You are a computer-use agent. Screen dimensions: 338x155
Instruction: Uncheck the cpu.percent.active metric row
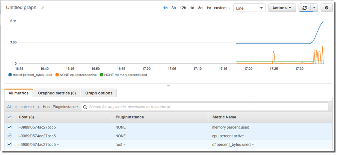point(9,136)
